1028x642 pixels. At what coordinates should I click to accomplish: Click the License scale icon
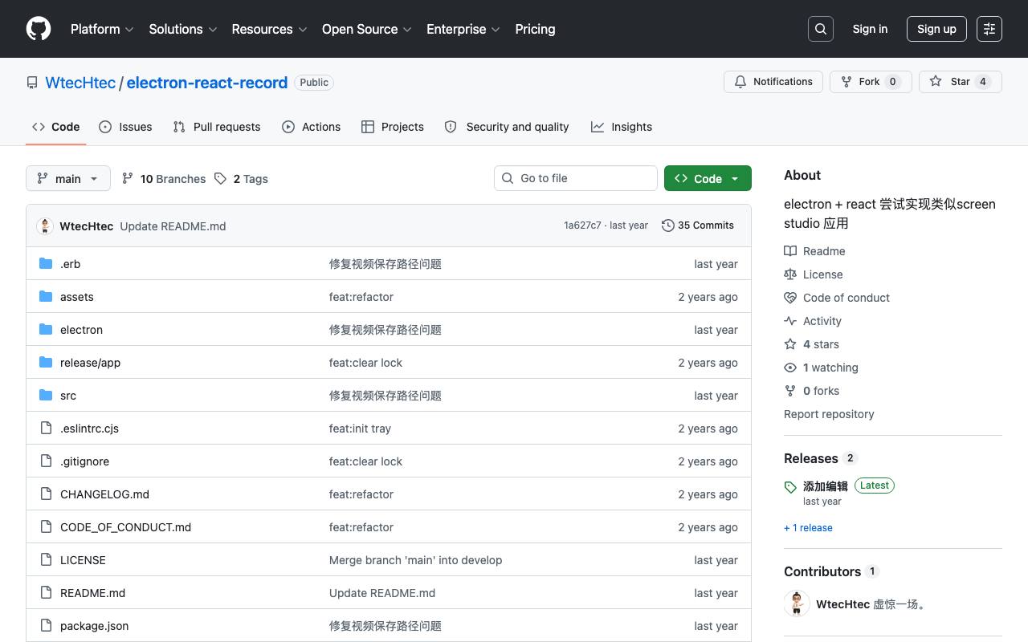tap(790, 274)
